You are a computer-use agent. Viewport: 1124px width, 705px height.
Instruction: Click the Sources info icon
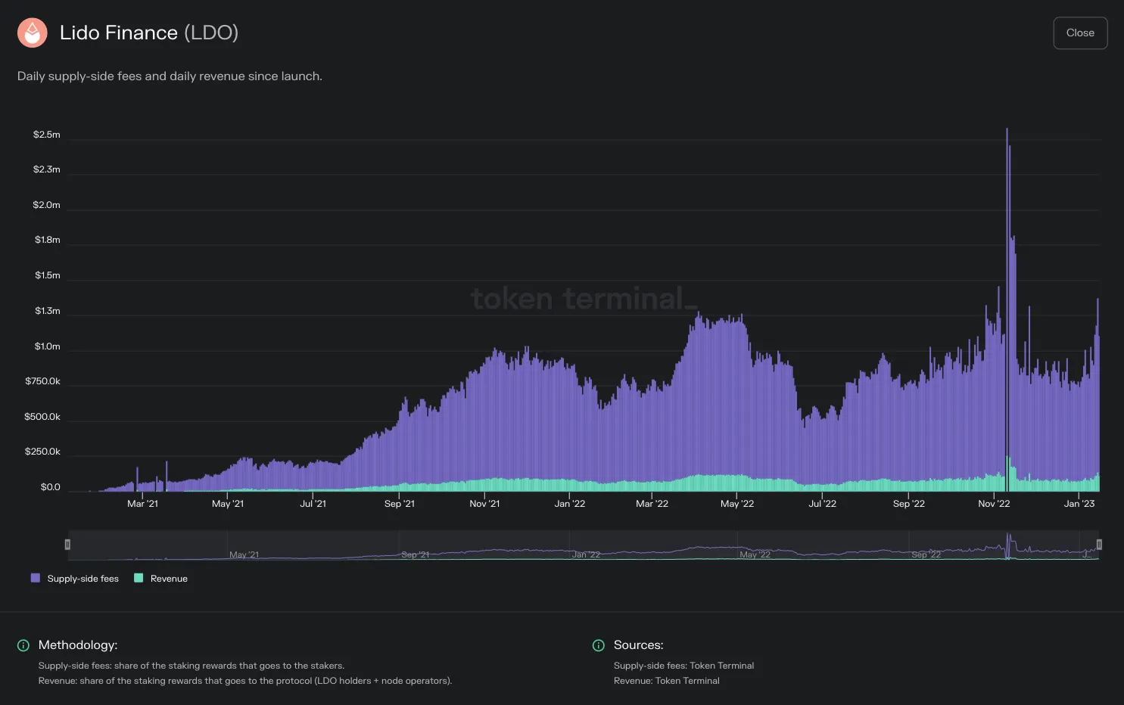(599, 645)
